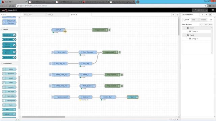
Task: Trigger the Write_Data_Inj1 inject button
Action: pos(50,86)
